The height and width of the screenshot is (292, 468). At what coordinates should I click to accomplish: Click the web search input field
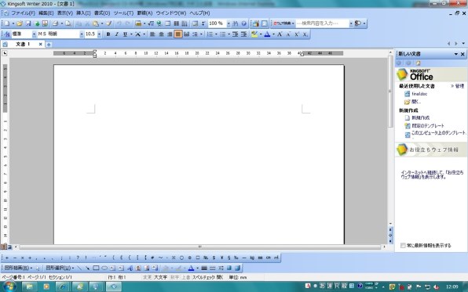point(323,23)
